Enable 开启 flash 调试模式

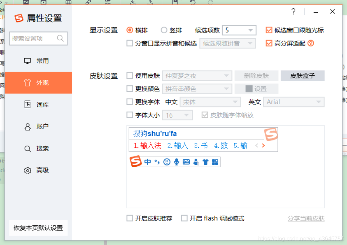pos(184,218)
